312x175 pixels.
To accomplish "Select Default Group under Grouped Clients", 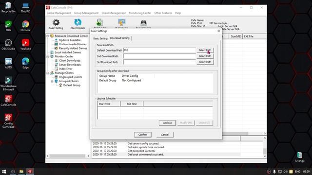I will 72,86.
